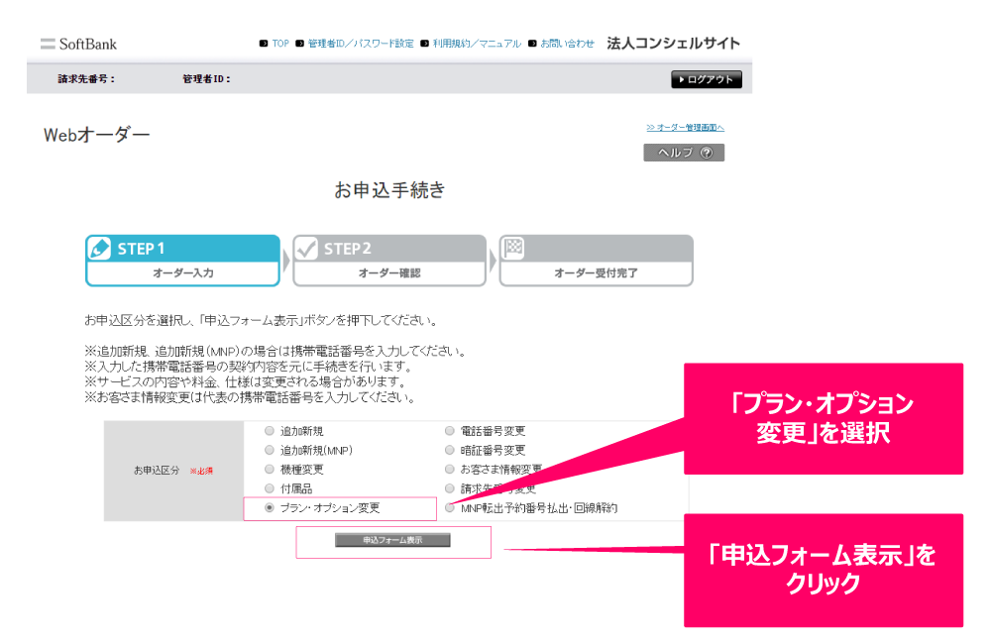Image resolution: width=991 pixels, height=644 pixels.
Task: Click the Webオーダー heading
Action: pos(97,135)
